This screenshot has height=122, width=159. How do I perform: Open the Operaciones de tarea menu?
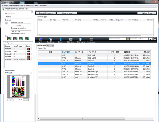pyautogui.click(x=17, y=5)
